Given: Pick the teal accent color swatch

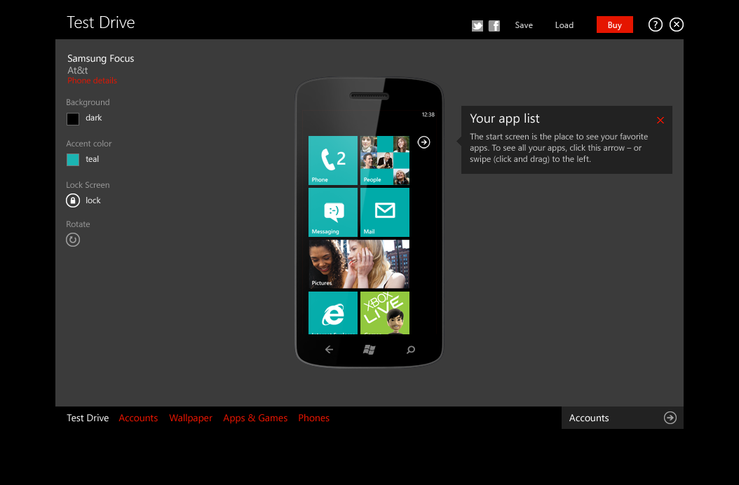Looking at the screenshot, I should [x=73, y=160].
